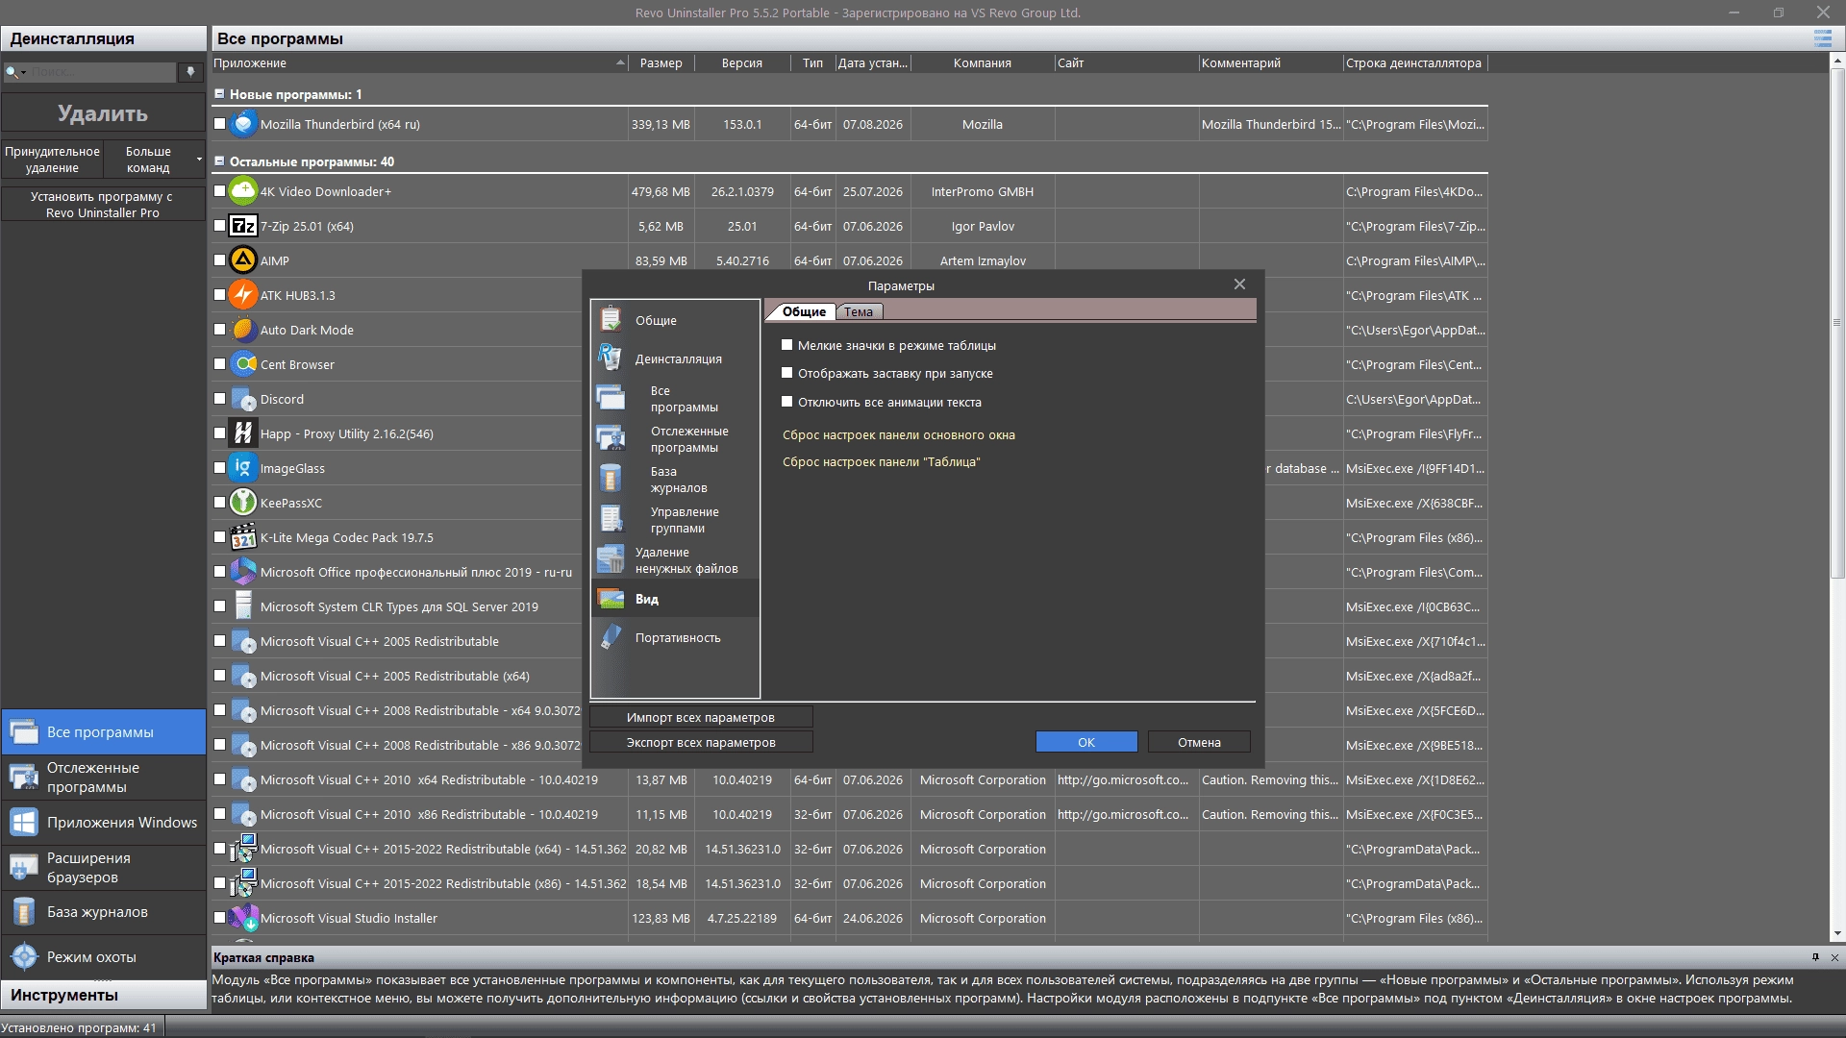Open Приложения Windows module in the left panel

point(104,823)
